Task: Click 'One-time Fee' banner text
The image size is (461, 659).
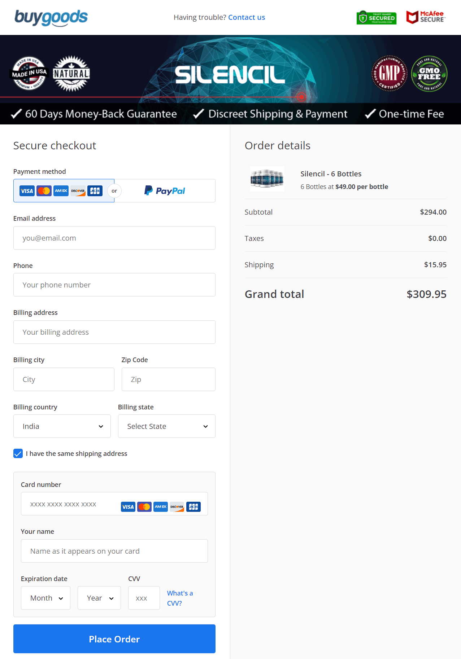Action: [x=412, y=114]
